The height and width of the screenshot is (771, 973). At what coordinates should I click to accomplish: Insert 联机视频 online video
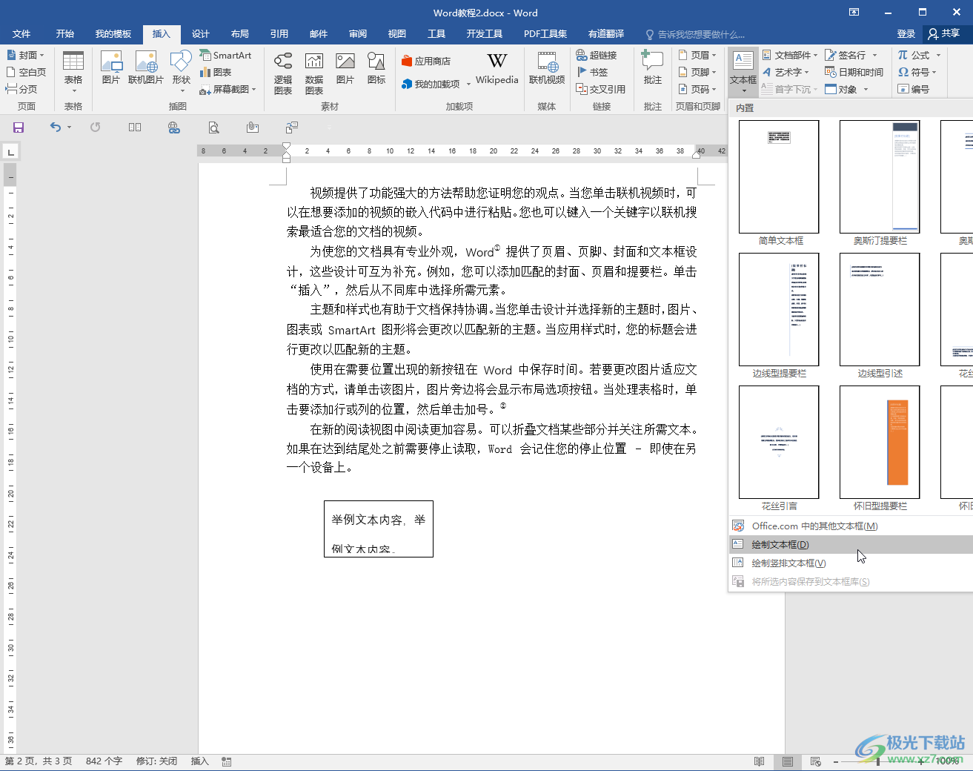coord(547,68)
